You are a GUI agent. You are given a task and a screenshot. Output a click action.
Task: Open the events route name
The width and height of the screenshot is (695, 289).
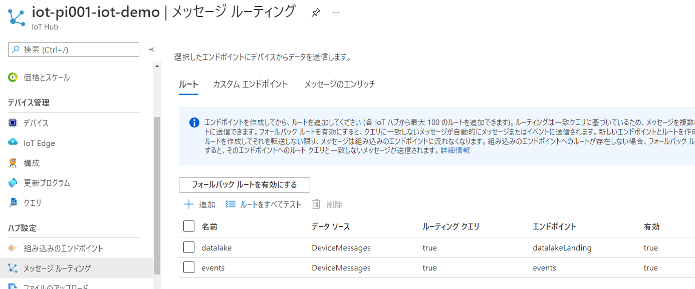(213, 267)
